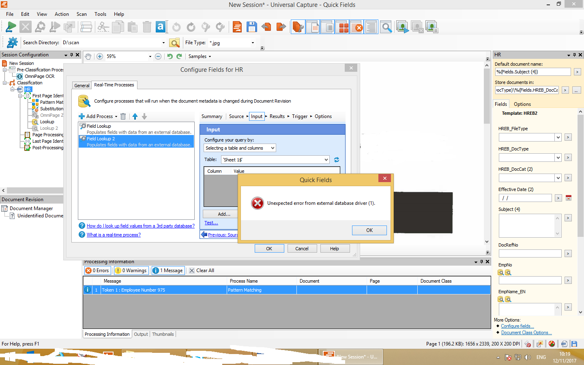Switch to the Options tab in HR panel

coord(522,104)
